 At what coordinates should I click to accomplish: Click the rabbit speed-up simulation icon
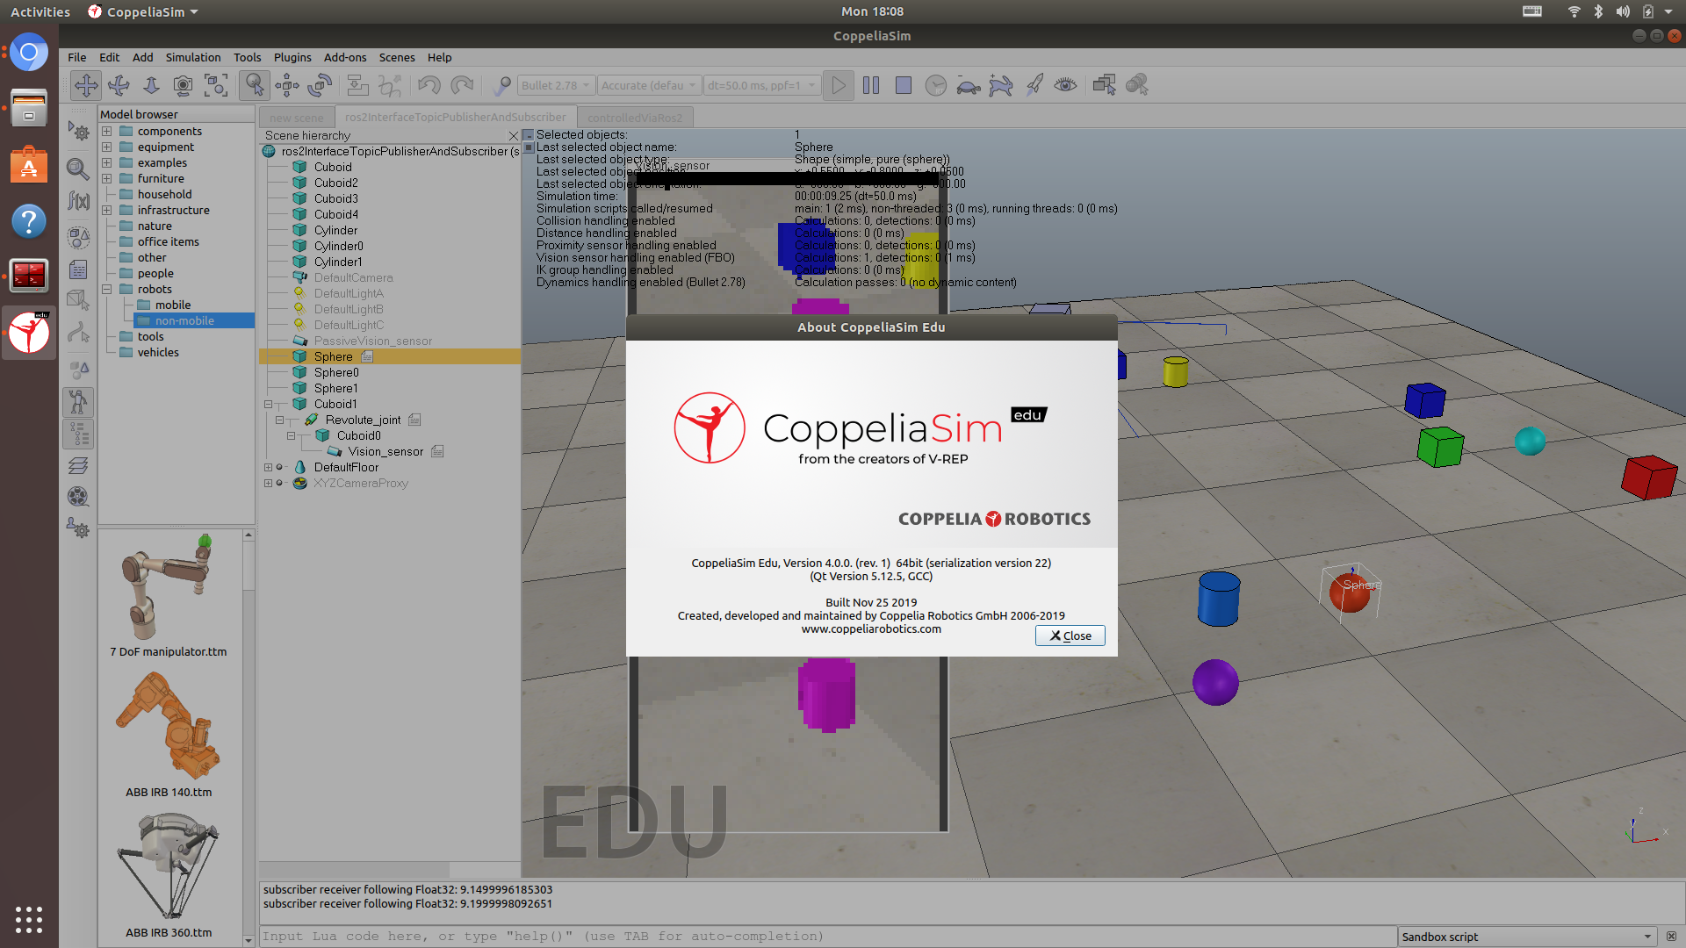1001,85
